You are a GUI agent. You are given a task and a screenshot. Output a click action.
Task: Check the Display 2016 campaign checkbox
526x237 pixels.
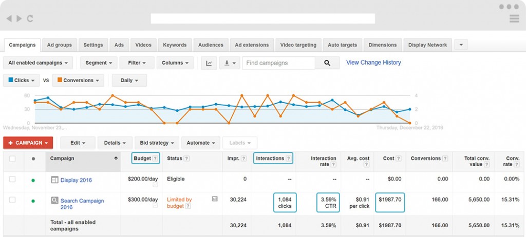click(12, 179)
